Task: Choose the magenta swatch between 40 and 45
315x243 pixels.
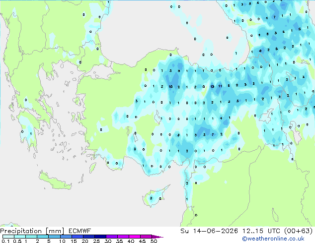Action: click(135, 237)
